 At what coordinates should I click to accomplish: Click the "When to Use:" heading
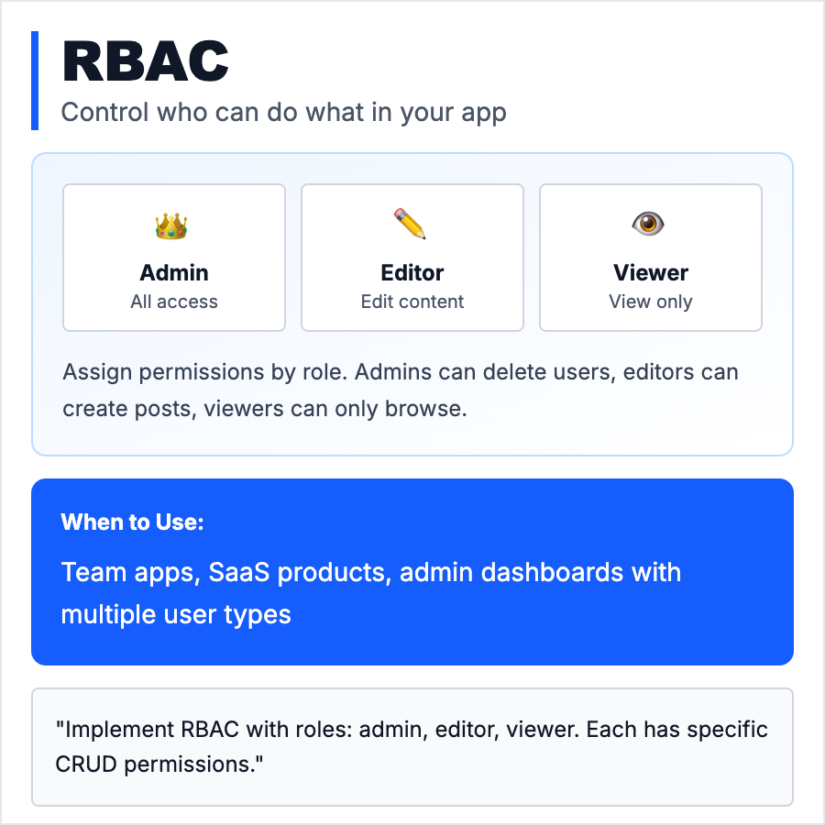tap(132, 522)
